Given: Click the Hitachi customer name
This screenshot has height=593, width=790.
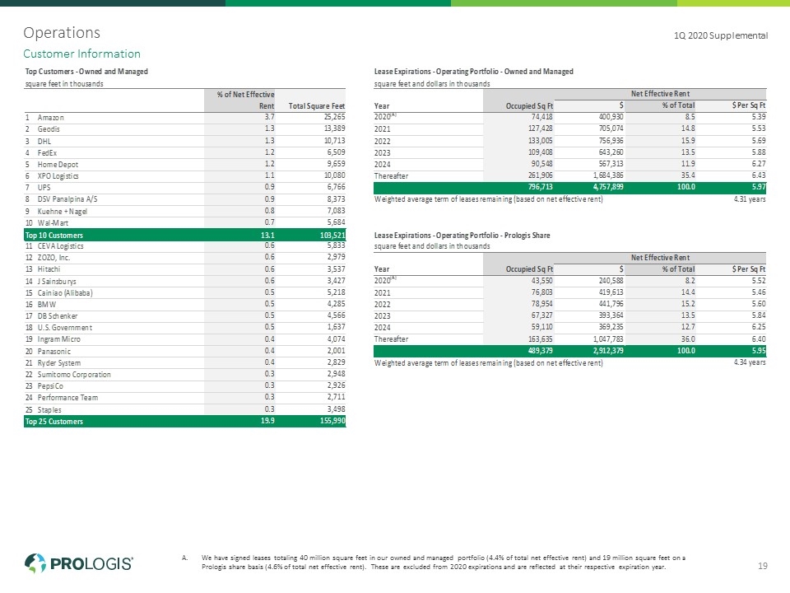Looking at the screenshot, I should [49, 269].
